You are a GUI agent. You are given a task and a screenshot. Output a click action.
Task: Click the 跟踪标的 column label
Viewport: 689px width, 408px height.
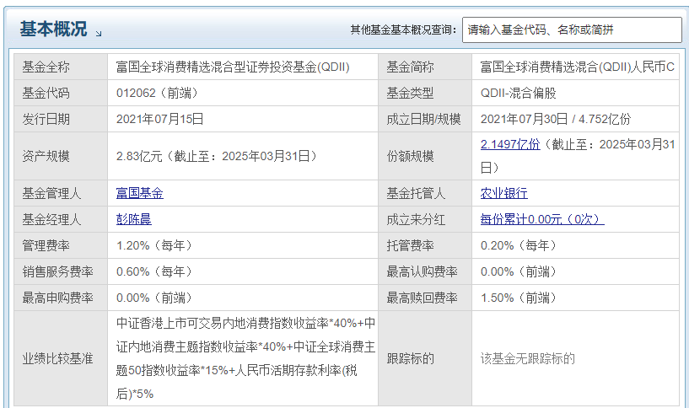[x=410, y=358]
